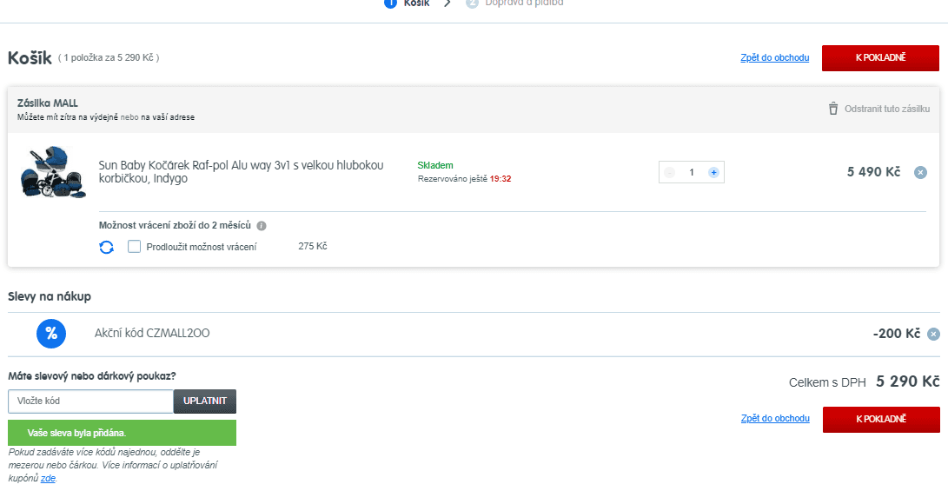Decrease quantity with the minus button
Viewport: 948px width, 491px height.
click(x=669, y=172)
